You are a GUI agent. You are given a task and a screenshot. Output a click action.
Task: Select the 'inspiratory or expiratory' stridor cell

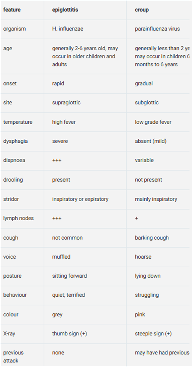pyautogui.click(x=80, y=199)
